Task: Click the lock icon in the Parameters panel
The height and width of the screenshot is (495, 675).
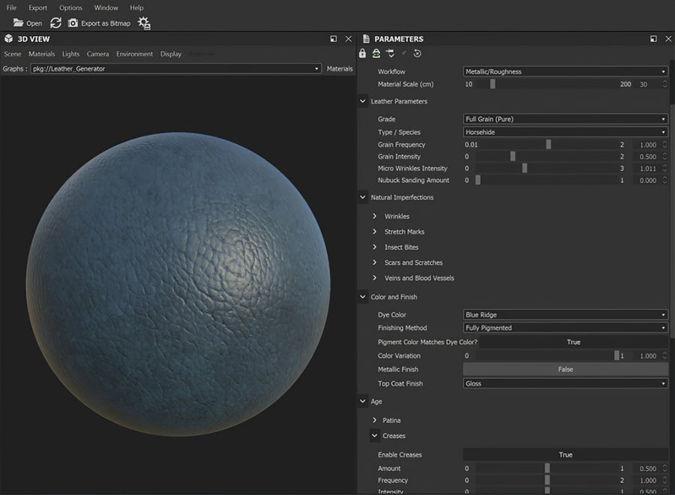Action: click(x=362, y=53)
